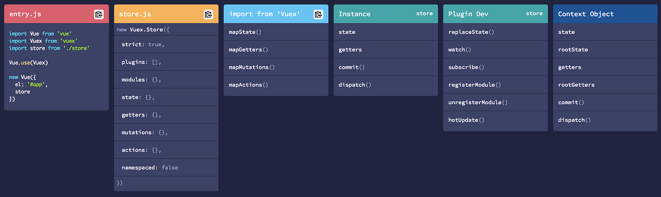The width and height of the screenshot is (661, 197).
Task: Click the store.js clipboard copy icon
Action: coord(208,14)
